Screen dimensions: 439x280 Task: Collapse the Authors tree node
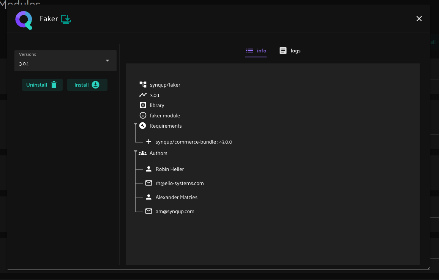136,152
